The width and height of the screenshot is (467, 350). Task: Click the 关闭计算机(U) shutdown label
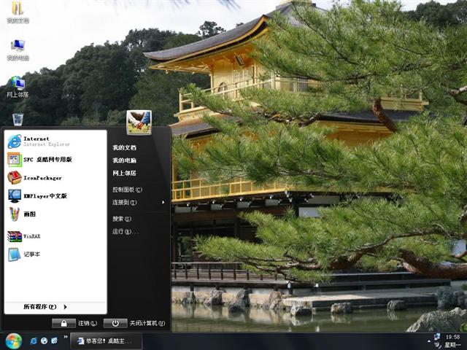[x=147, y=323]
